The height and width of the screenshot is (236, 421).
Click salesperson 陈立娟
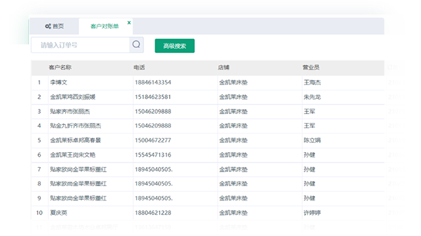click(312, 140)
